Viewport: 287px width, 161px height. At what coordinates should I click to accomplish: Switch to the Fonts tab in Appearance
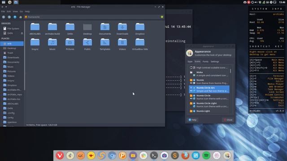(205, 62)
